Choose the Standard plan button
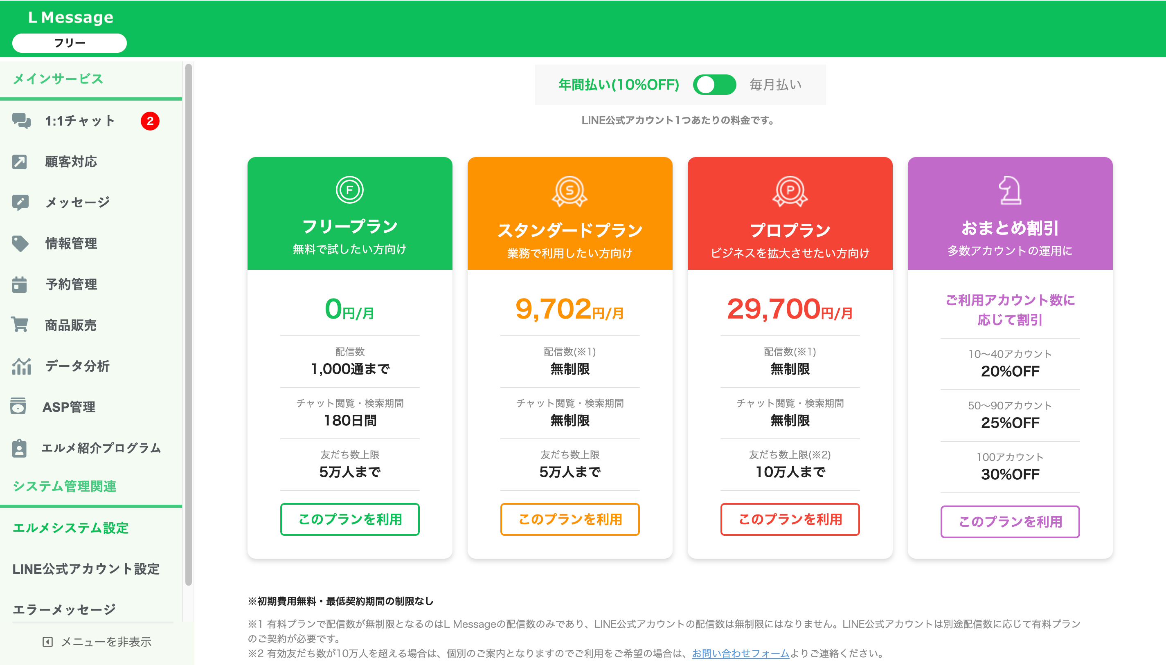This screenshot has height=665, width=1166. (x=570, y=519)
